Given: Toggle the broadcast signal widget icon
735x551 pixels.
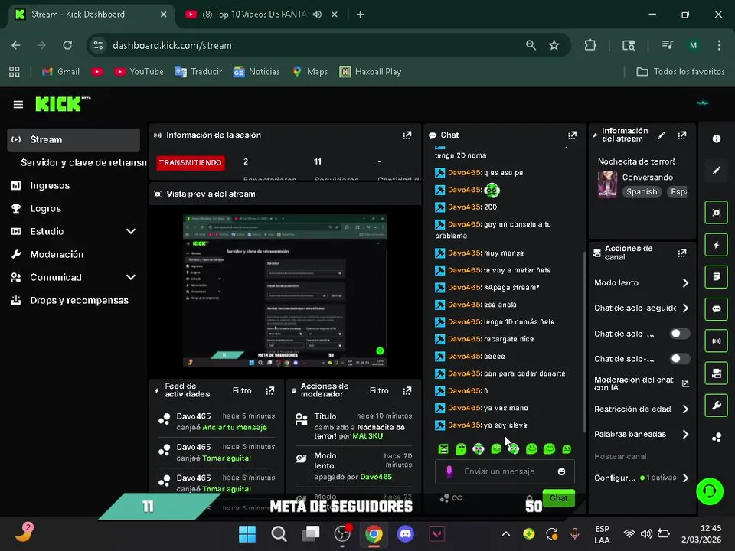Looking at the screenshot, I should [x=717, y=341].
